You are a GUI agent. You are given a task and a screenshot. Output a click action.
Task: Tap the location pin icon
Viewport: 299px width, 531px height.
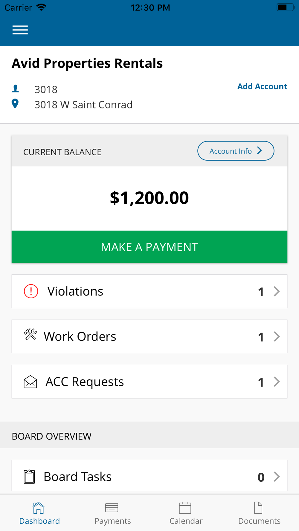[15, 104]
